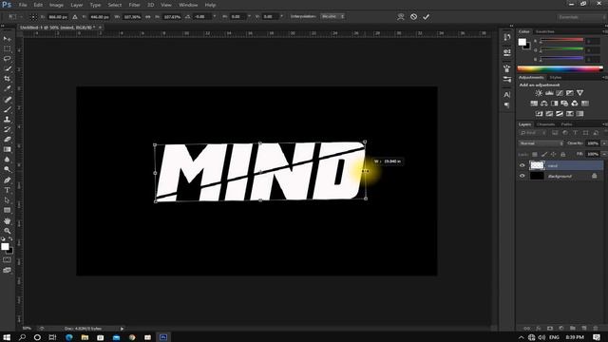
Task: Open the layer filter kind dropdown
Action: tap(533, 133)
